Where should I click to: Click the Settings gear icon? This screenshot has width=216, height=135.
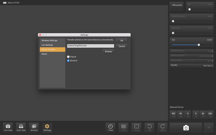click(x=47, y=127)
